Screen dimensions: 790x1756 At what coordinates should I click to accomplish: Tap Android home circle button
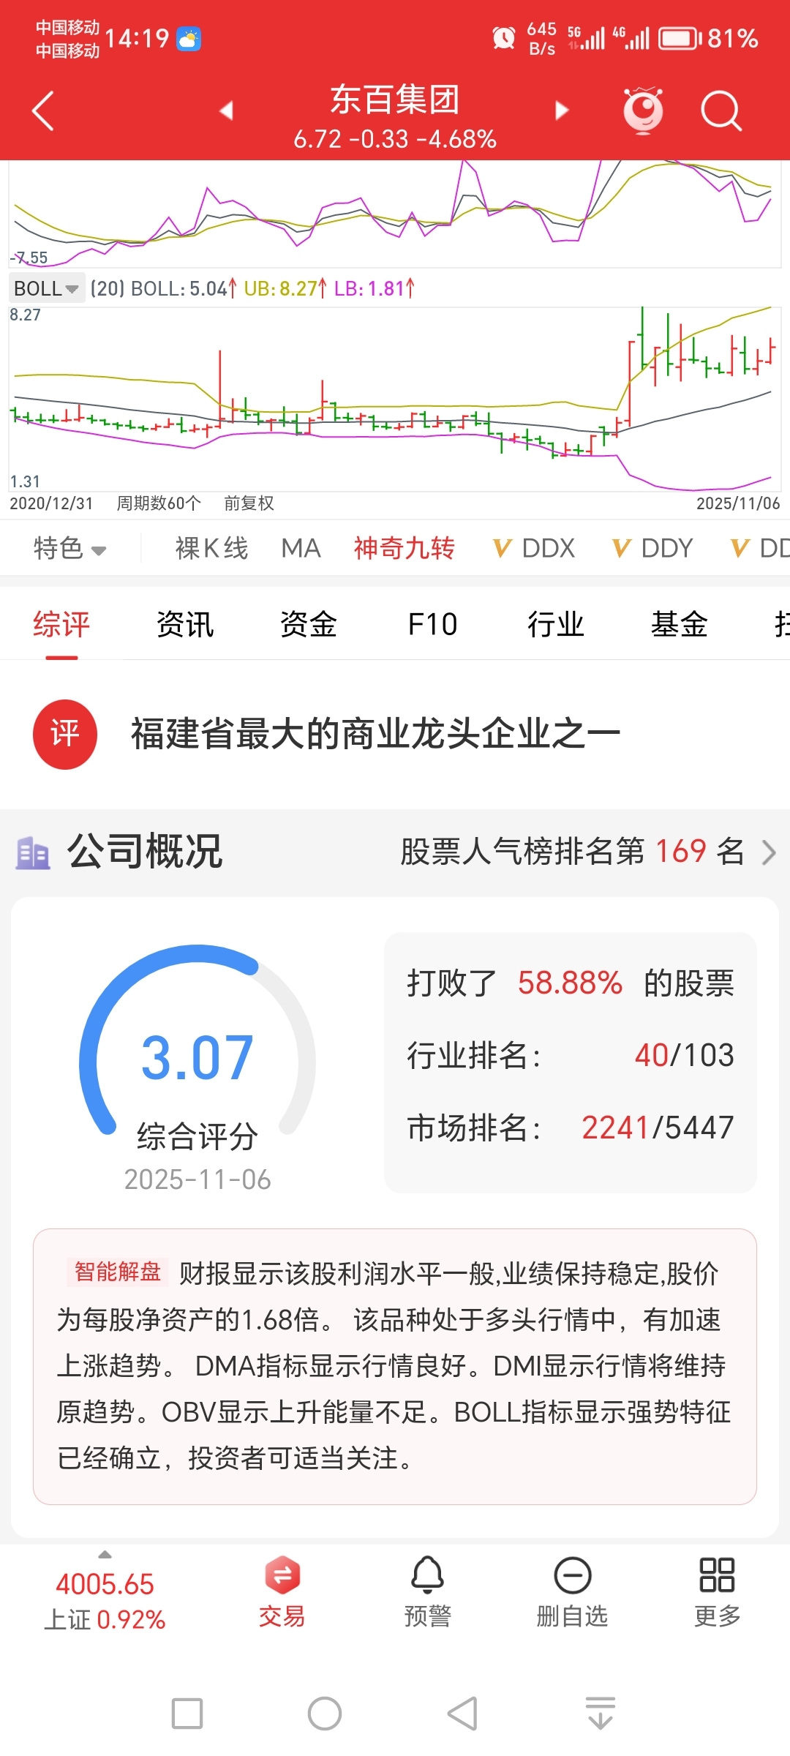(325, 1714)
